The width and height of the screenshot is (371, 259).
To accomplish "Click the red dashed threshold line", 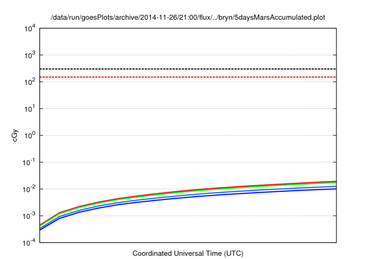I will coord(188,77).
